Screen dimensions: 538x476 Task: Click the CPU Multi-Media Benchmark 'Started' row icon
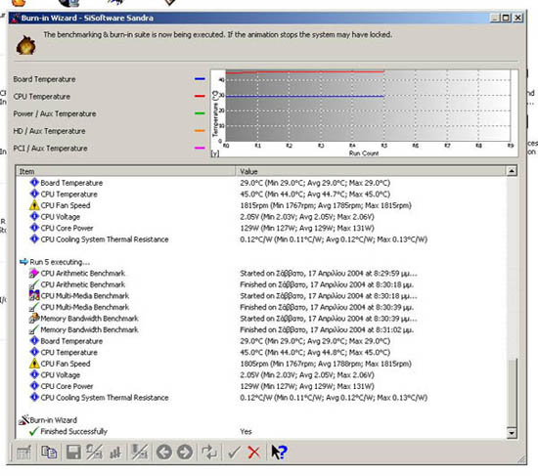click(34, 295)
